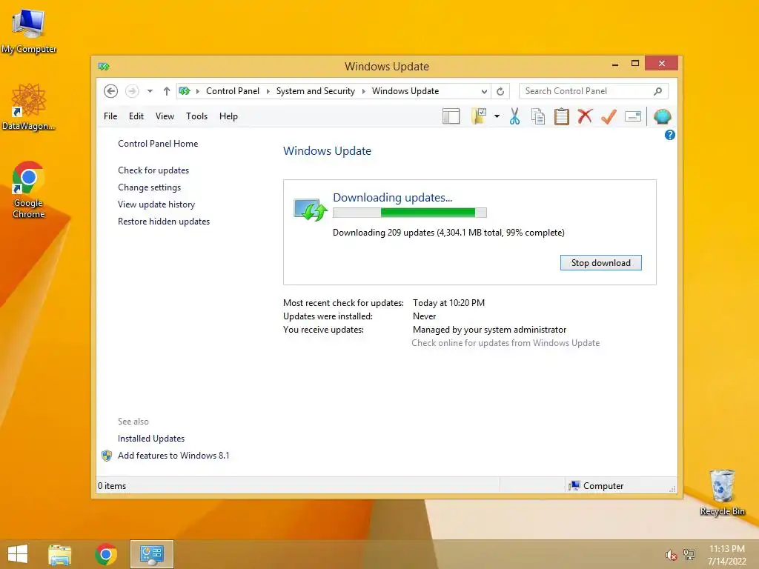
Task: Click Add features to Windows 8.1
Action: pyautogui.click(x=173, y=456)
